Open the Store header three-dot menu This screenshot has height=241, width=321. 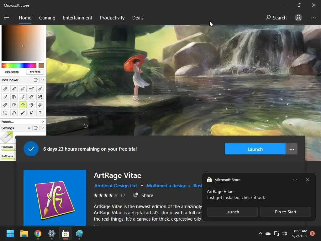tap(313, 18)
